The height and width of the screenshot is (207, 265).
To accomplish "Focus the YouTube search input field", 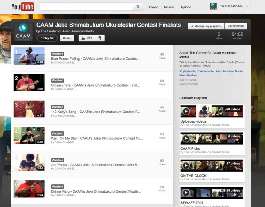I will pos(87,7).
